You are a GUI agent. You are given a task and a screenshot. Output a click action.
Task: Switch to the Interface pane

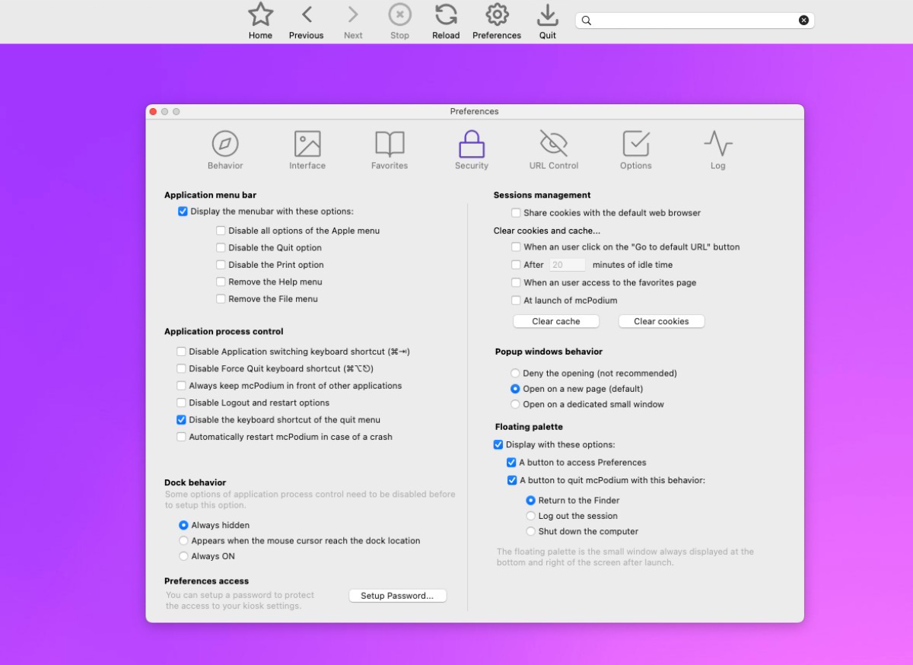pyautogui.click(x=307, y=150)
